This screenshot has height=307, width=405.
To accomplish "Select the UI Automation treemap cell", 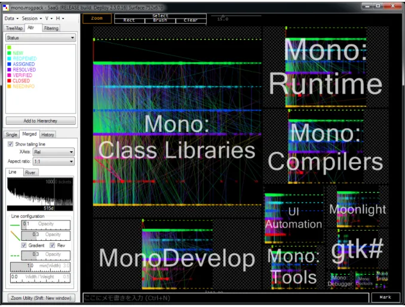I will (x=294, y=214).
